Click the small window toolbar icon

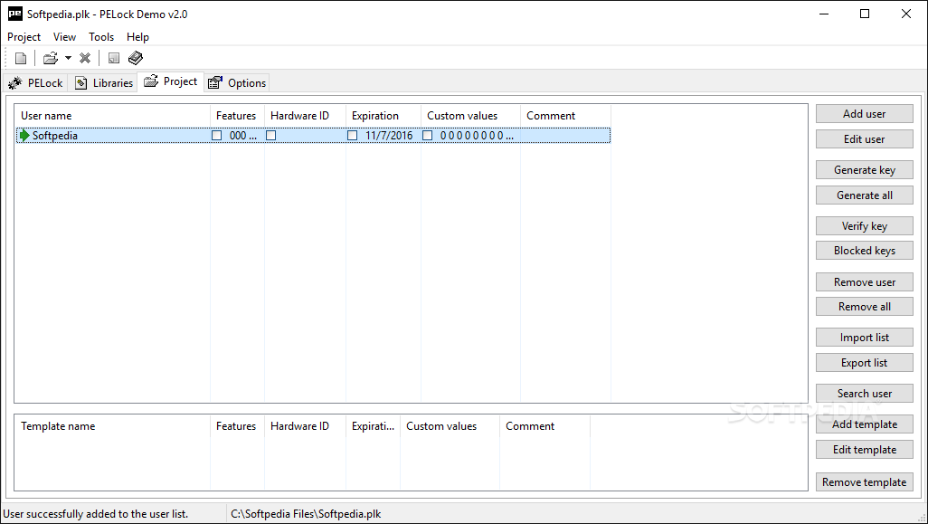(114, 58)
